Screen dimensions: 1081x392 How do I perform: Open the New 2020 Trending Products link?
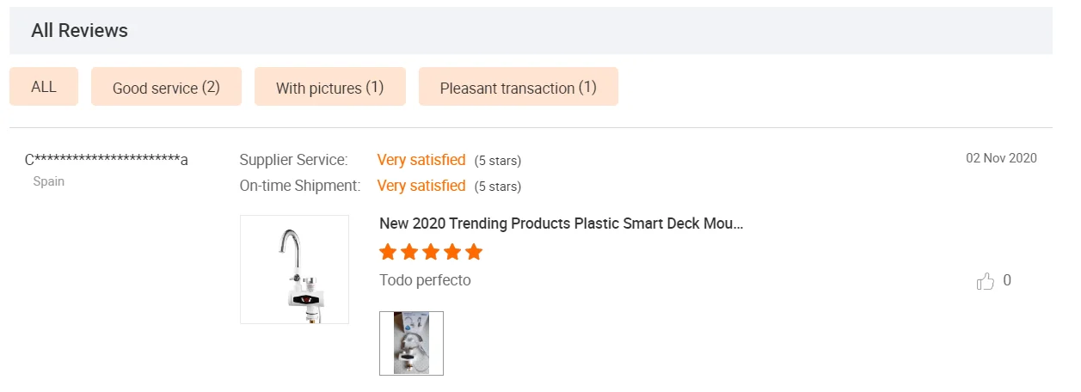click(561, 224)
